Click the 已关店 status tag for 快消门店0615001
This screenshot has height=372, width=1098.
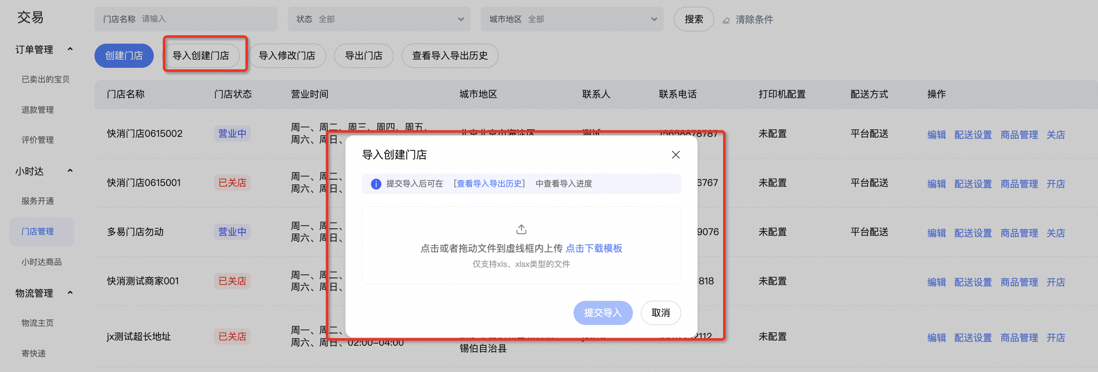click(232, 182)
